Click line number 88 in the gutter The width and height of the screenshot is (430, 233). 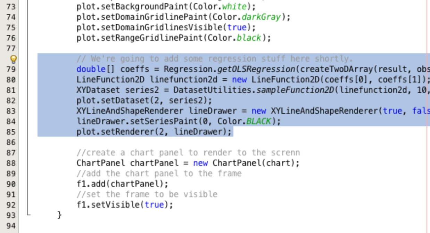[x=11, y=163]
